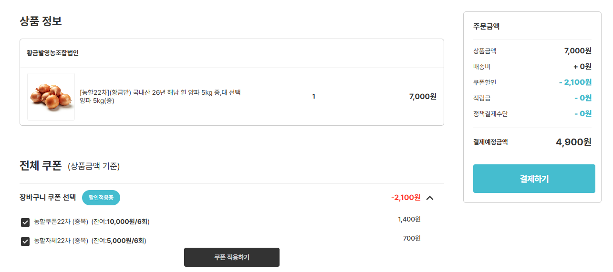The width and height of the screenshot is (613, 272).
Task: Uncheck the 농할쿠폰22차 coupon checkbox
Action: pos(25,222)
